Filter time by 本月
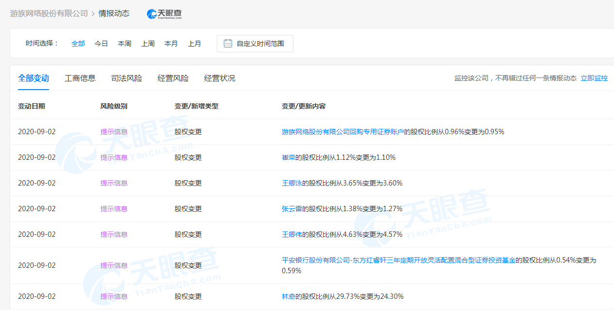 click(171, 44)
